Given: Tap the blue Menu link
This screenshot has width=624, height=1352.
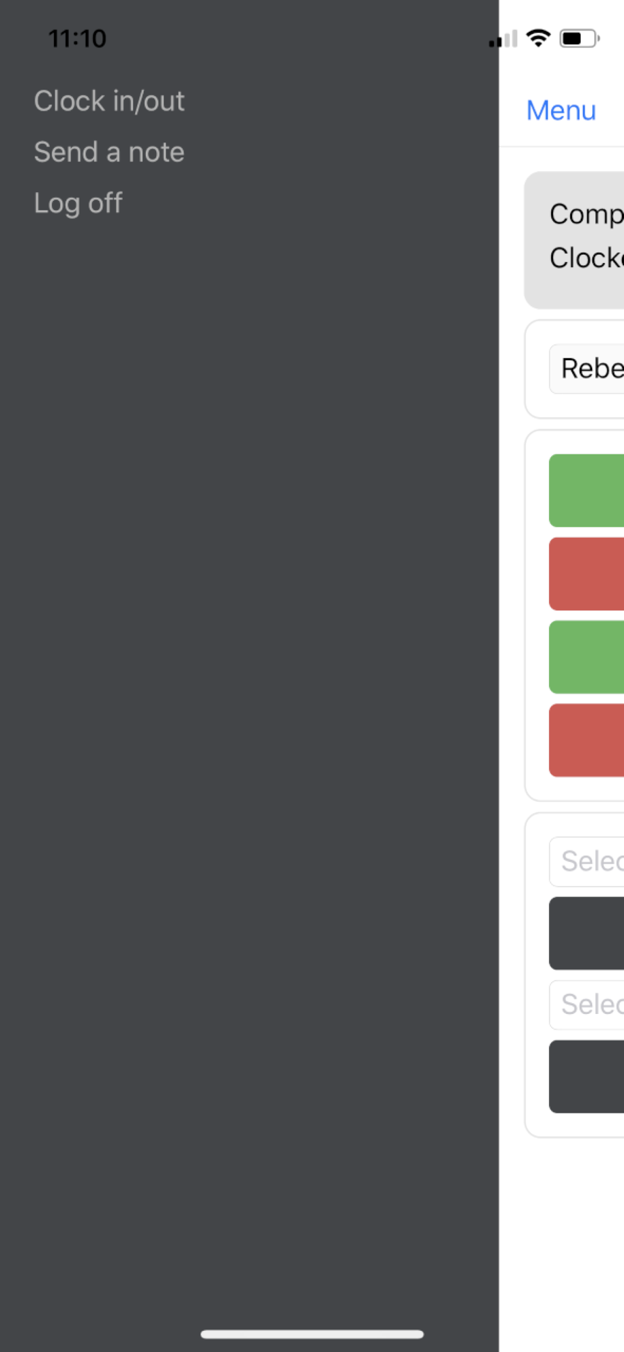Looking at the screenshot, I should 561,110.
